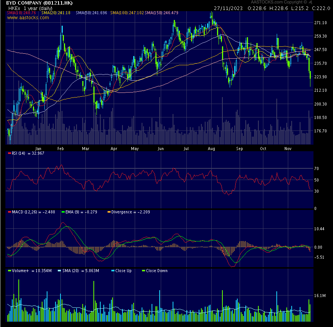Click the blue Close Up legend swatch
Viewport: 333px width, 327px height.
(113, 271)
